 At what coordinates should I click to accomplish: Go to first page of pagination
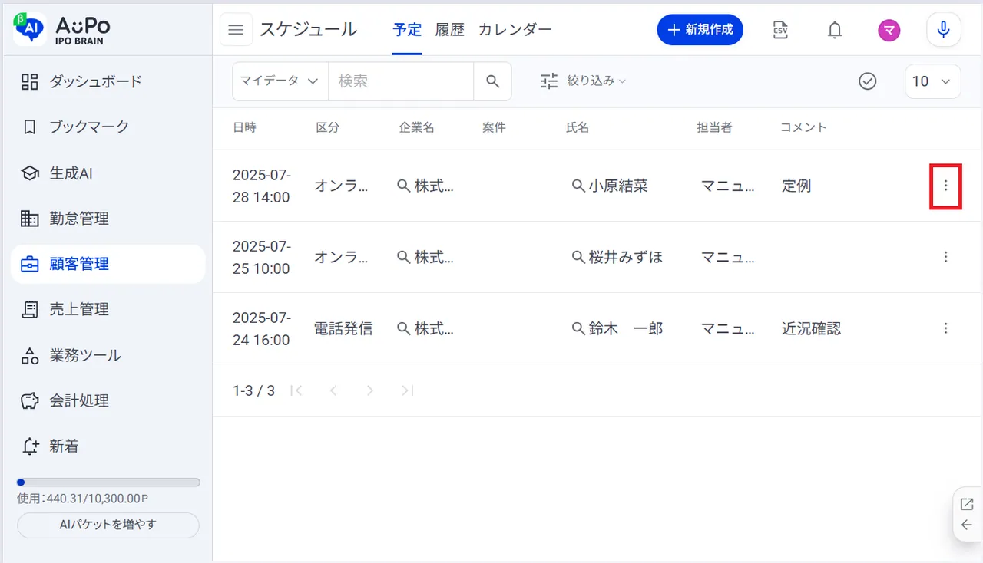[x=296, y=390]
